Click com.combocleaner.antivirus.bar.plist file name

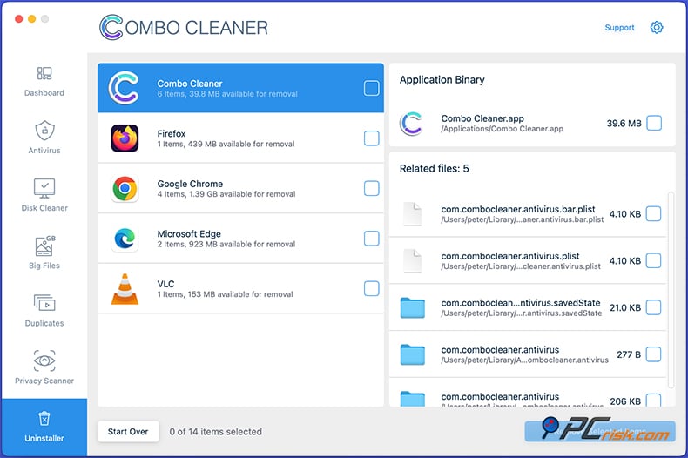click(x=518, y=209)
